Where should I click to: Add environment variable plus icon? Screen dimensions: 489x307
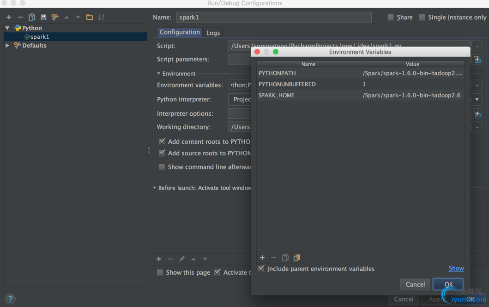pyautogui.click(x=262, y=258)
